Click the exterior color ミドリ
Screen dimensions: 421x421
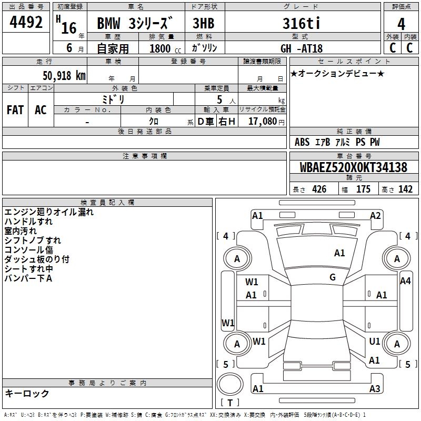(113, 99)
